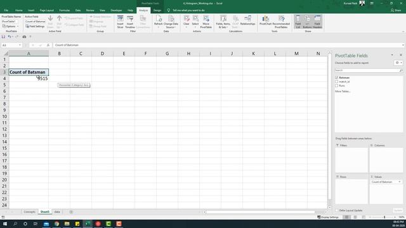The width and height of the screenshot is (406, 228).
Task: Click the vertical scrollbar down arrow
Action: (330, 208)
